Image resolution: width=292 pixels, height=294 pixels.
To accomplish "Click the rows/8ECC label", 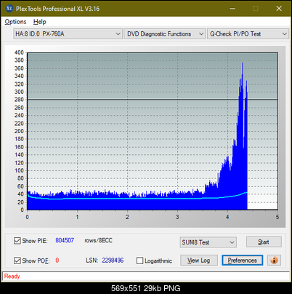I will [98, 240].
